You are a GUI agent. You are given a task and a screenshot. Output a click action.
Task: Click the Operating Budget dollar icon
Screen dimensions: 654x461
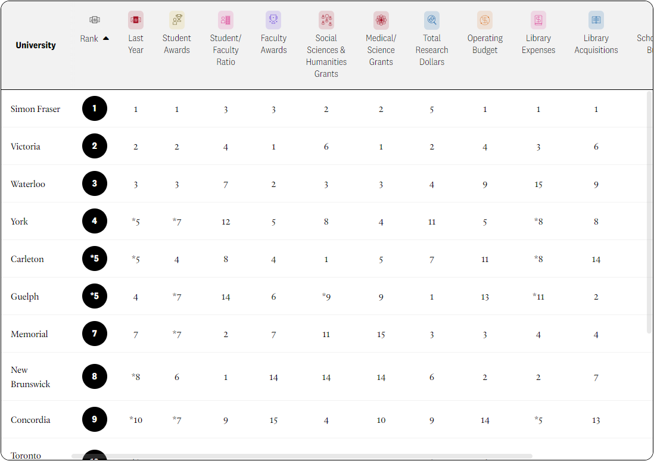click(x=485, y=20)
